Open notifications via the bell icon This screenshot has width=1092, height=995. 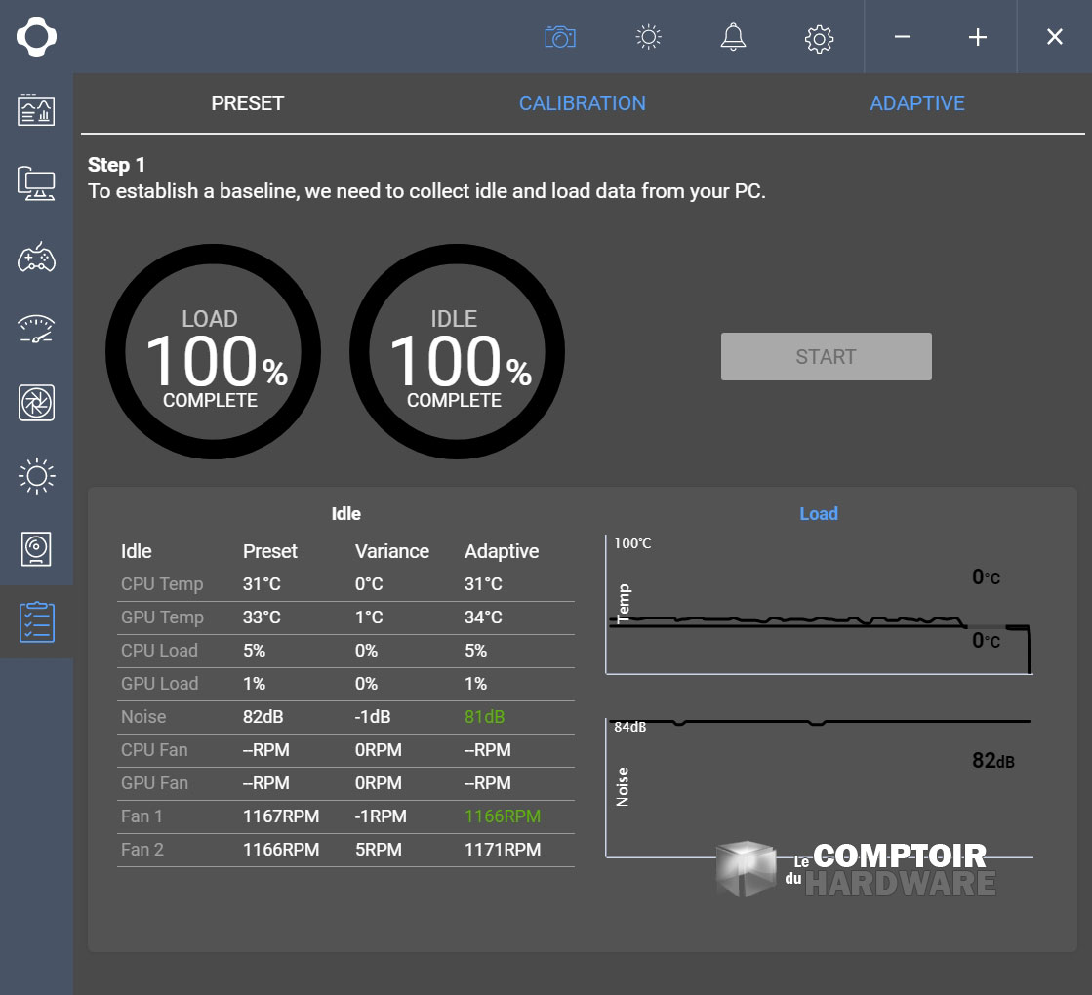[x=732, y=37]
